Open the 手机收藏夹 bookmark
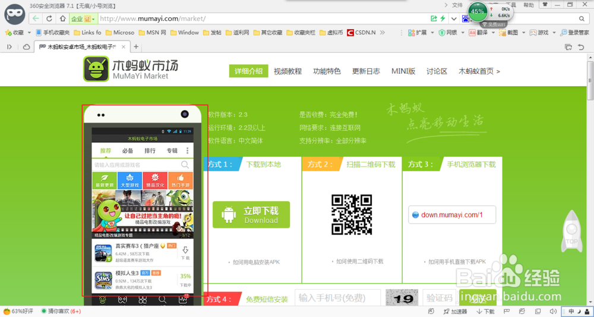This screenshot has width=594, height=317. pos(52,33)
